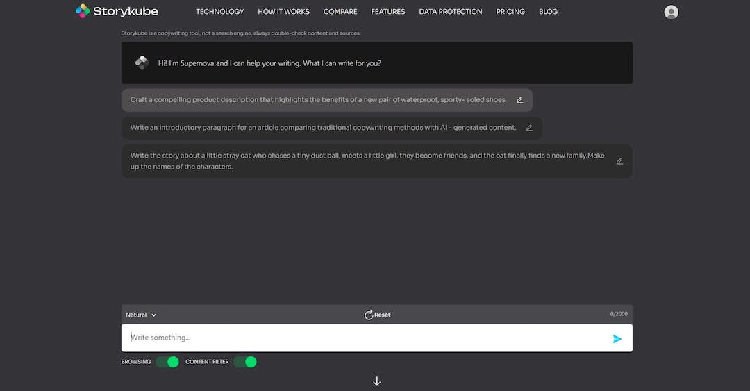Viewport: 750px width, 391px height.
Task: Edit the stray cat story prompt
Action: coord(619,161)
